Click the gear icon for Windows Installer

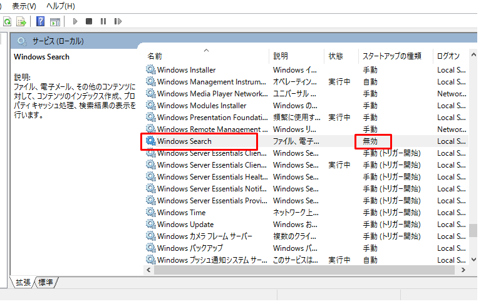click(150, 69)
